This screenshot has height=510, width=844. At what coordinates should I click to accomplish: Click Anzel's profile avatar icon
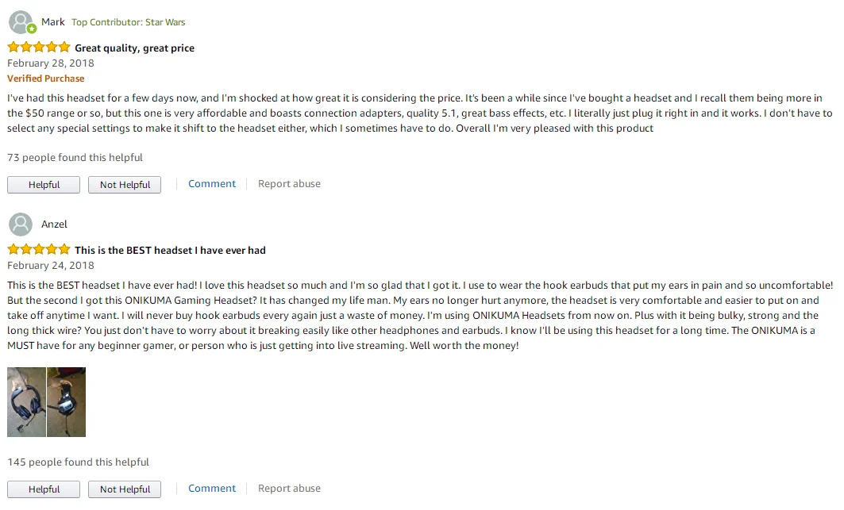coord(21,224)
